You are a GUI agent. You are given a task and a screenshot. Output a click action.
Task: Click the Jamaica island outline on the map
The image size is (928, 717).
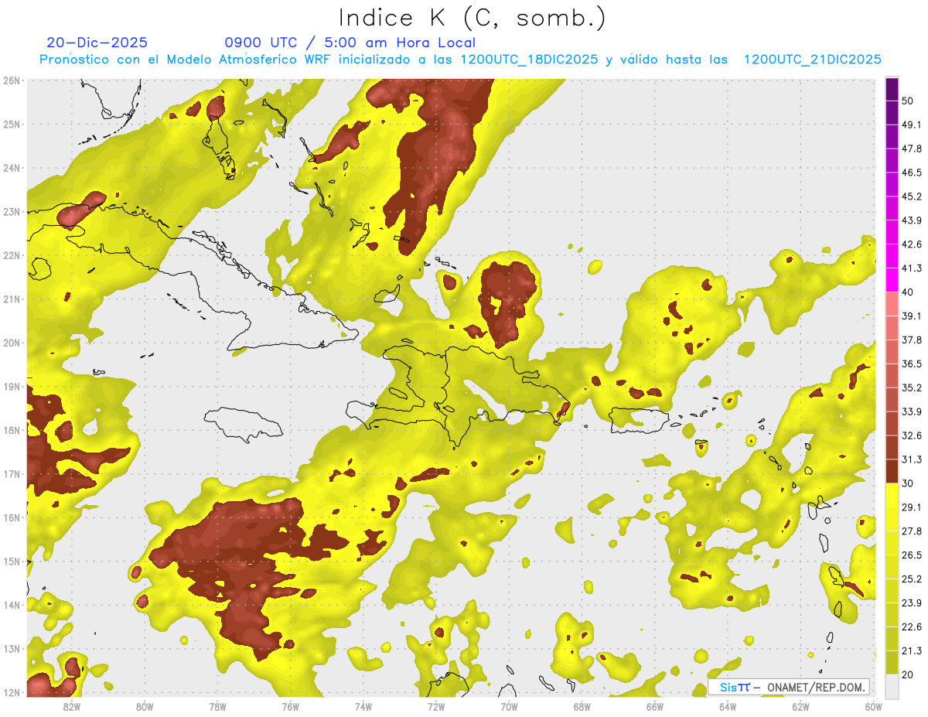[243, 424]
